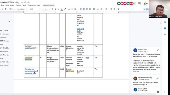Justify the paragraph text
This screenshot has height=95, width=170.
90,9
